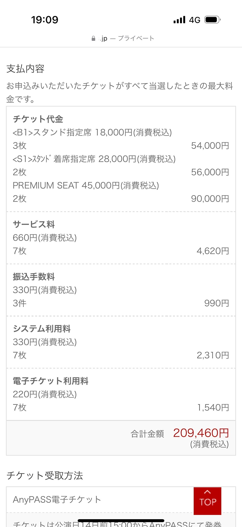Tap the サービス料 heading
The image size is (242, 527).
click(34, 224)
